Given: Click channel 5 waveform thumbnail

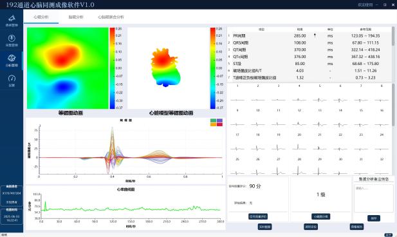Looking at the screenshot, I should click(x=320, y=100).
